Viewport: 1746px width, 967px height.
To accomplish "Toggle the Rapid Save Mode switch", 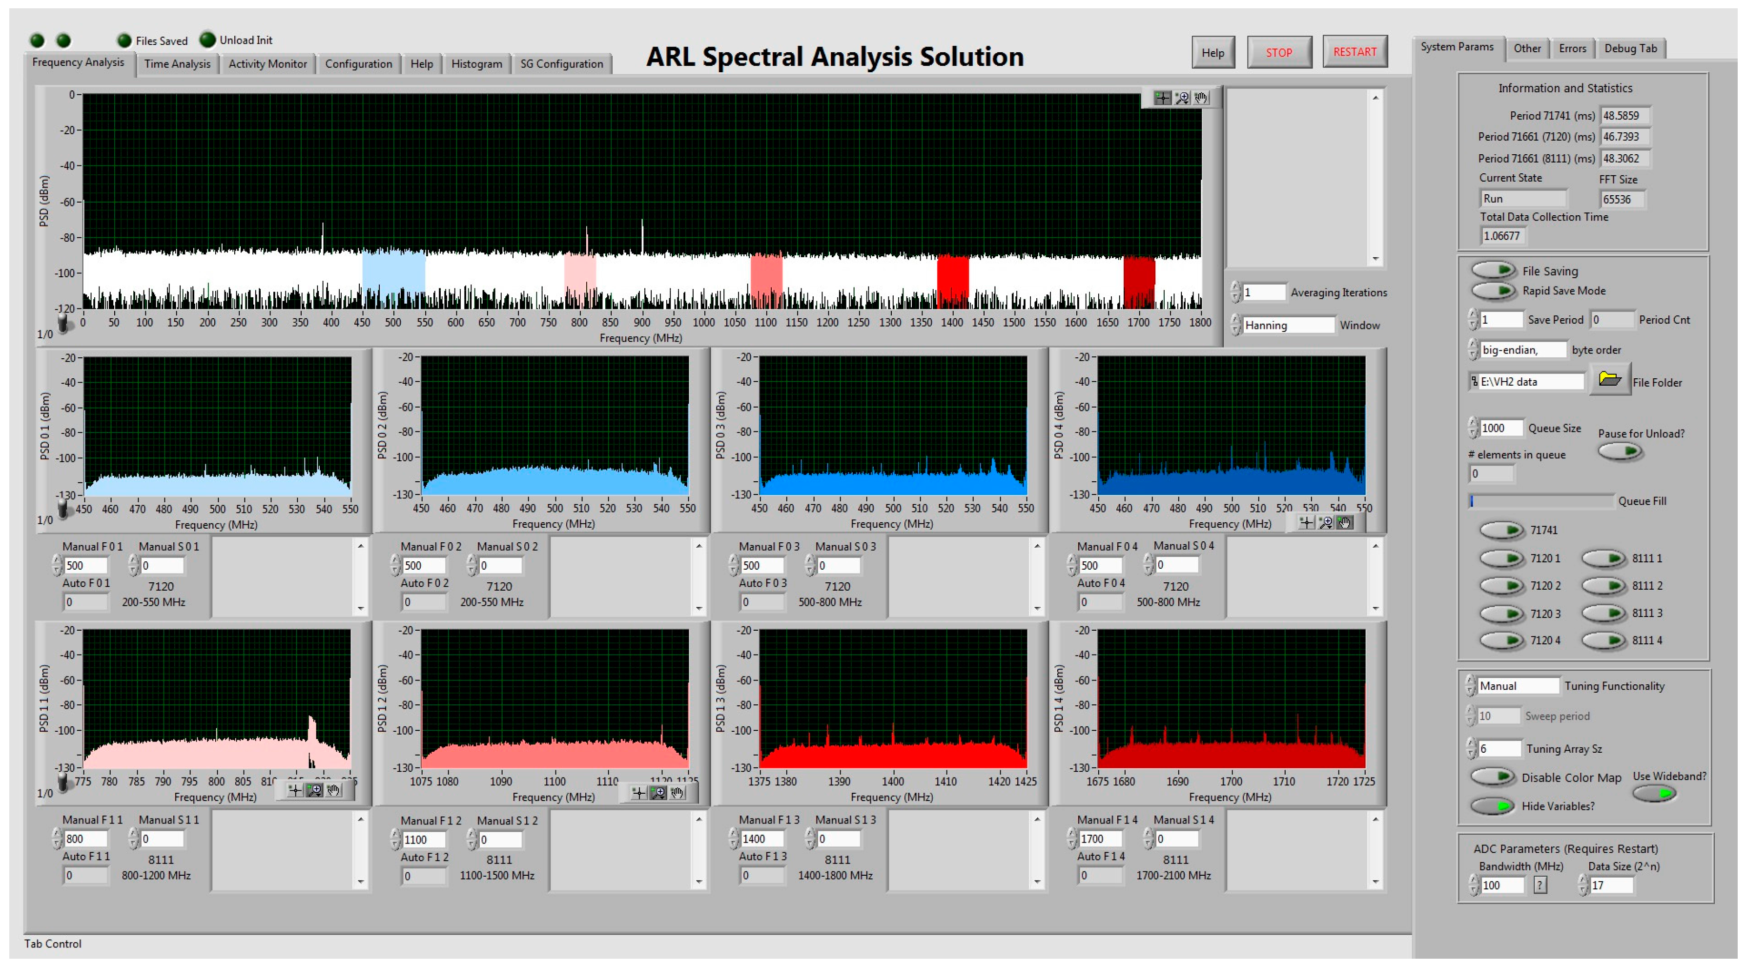I will pyautogui.click(x=1494, y=290).
